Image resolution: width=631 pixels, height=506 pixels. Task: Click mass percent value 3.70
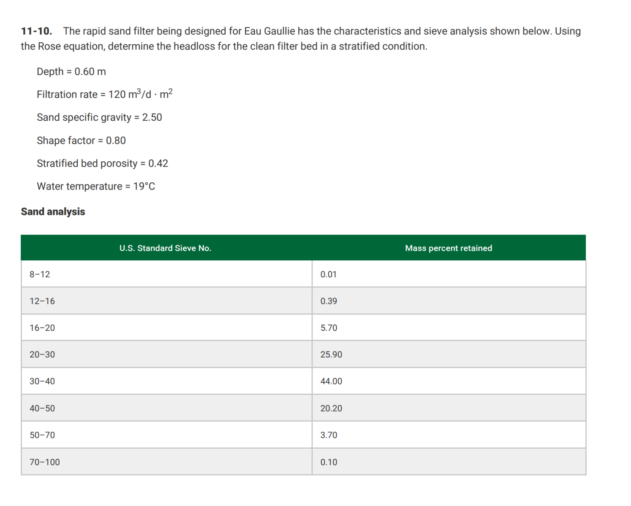point(329,435)
